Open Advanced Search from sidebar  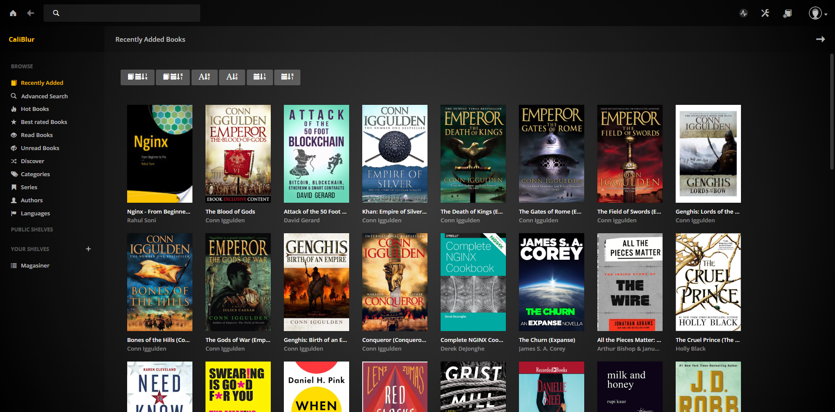[44, 96]
